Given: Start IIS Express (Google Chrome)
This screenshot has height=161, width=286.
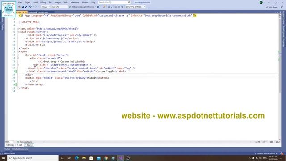Looking at the screenshot, I should [x=82, y=7].
